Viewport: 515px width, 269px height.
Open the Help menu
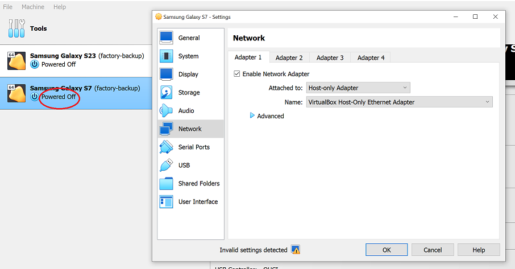[x=60, y=7]
